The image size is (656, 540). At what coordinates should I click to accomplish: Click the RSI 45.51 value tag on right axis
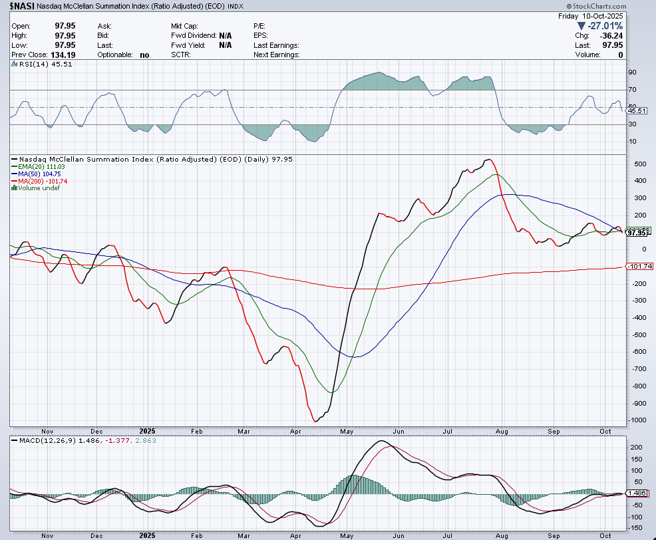pyautogui.click(x=637, y=111)
